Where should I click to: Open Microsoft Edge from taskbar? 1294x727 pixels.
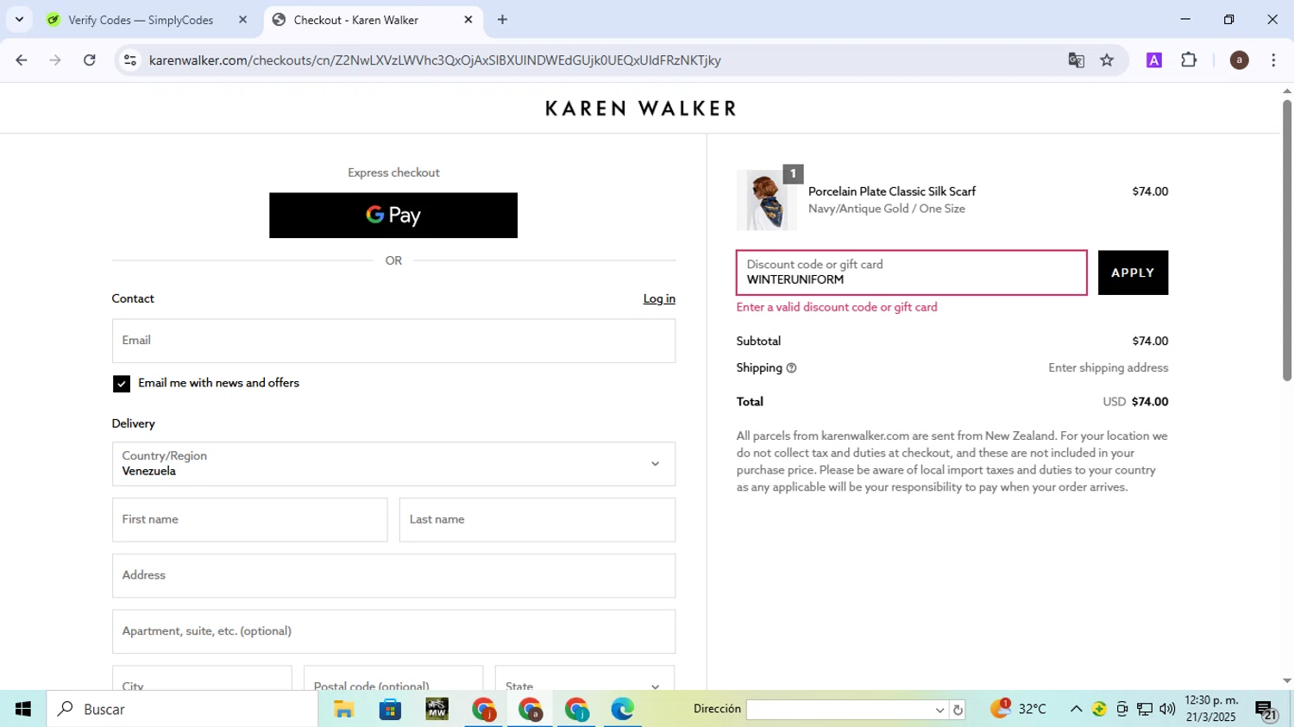[x=622, y=710]
